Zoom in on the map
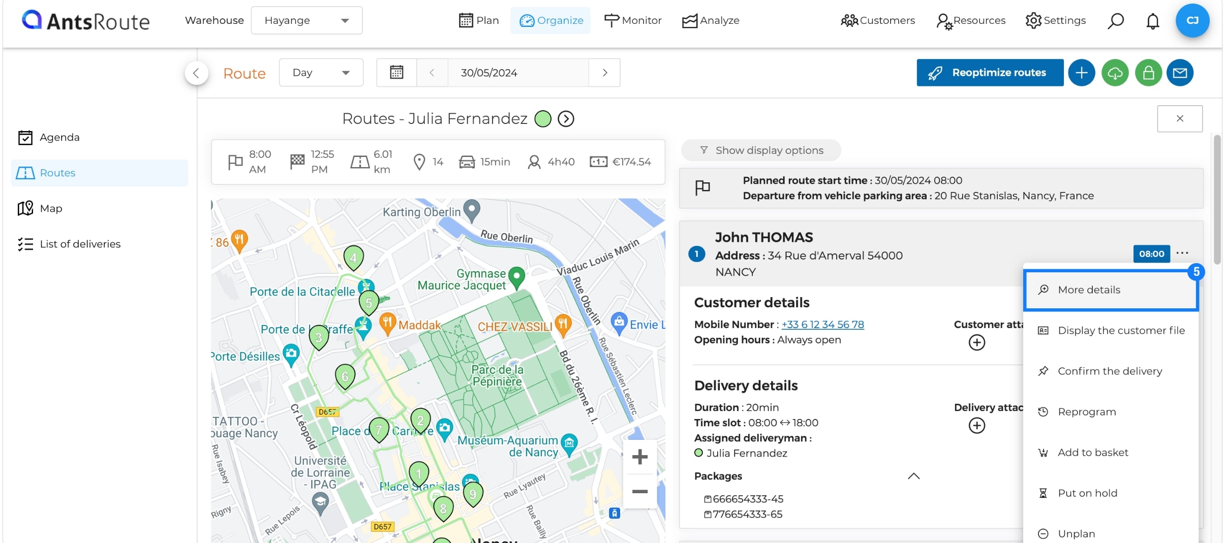Viewport: 1225px width, 543px height. [x=639, y=457]
